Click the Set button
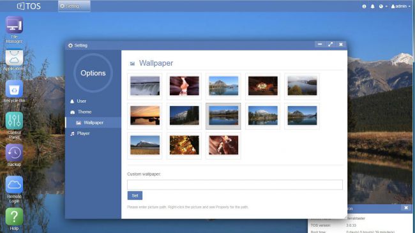 click(135, 195)
